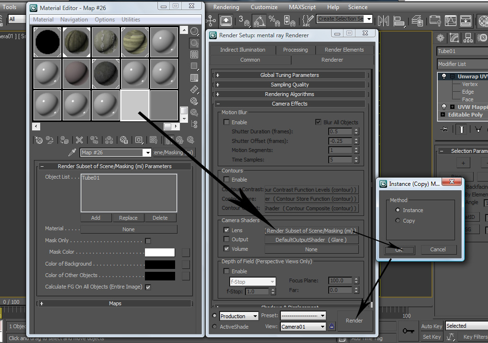Pick material from object with eyedropper

click(72, 152)
